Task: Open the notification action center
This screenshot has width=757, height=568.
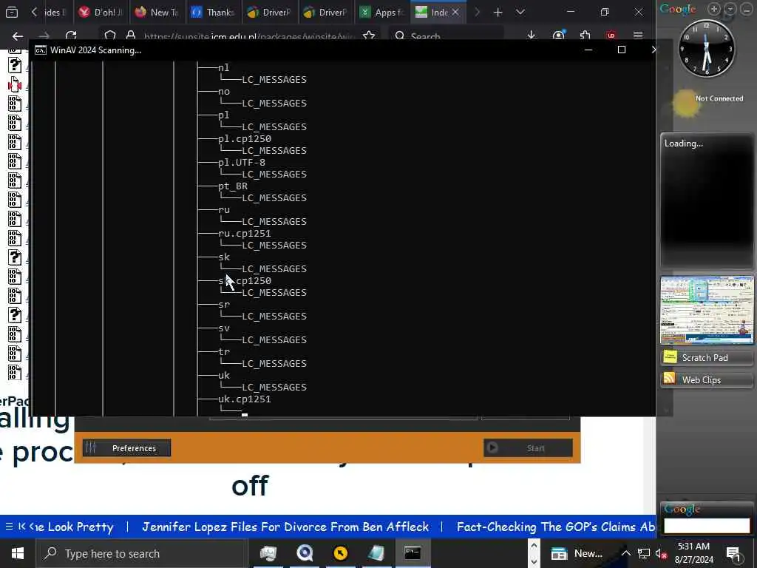Action: pos(734,554)
